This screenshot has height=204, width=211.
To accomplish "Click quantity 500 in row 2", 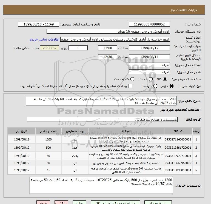I will pyautogui.click(x=49, y=148).
